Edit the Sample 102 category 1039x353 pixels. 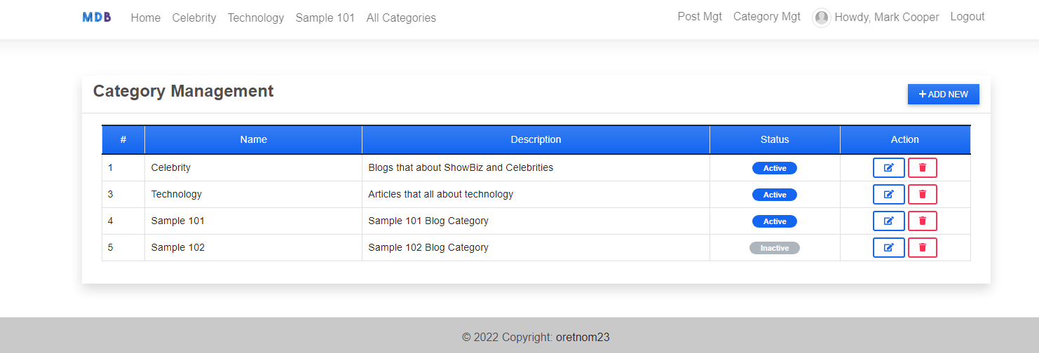click(888, 248)
